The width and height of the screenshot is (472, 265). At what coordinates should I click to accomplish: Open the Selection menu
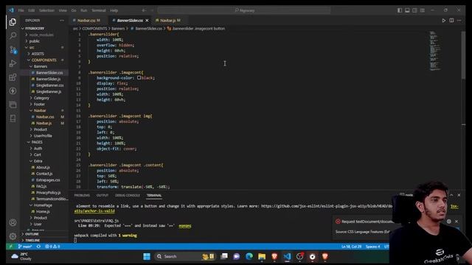click(46, 10)
